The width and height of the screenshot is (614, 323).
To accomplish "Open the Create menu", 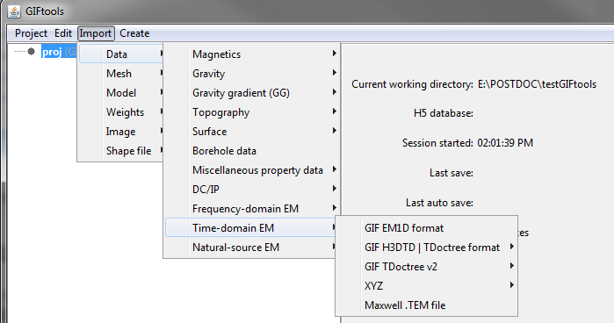I will tap(134, 33).
